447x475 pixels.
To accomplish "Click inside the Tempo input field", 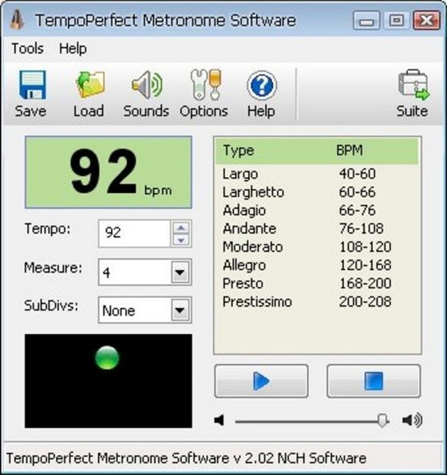I will click(134, 234).
